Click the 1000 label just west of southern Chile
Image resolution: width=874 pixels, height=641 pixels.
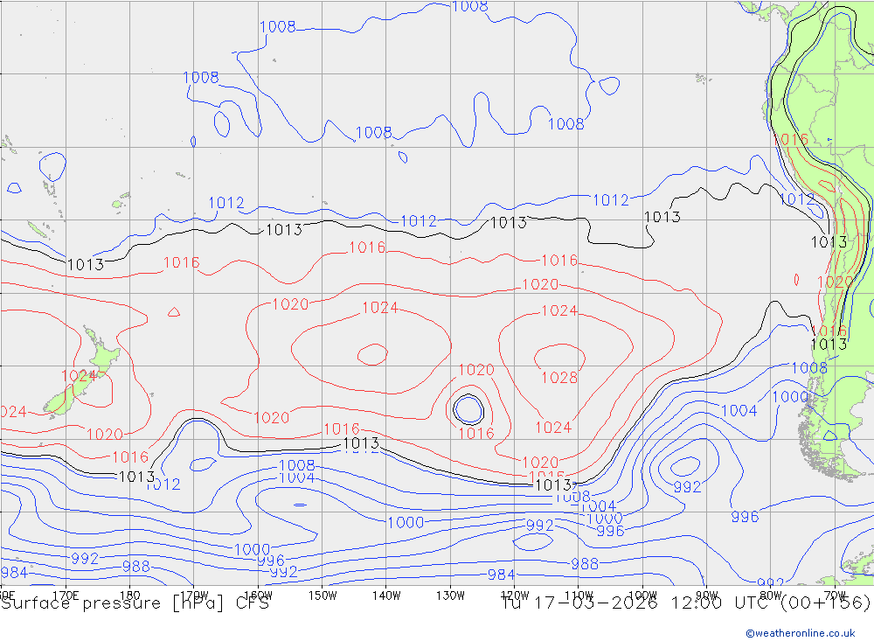click(x=790, y=397)
